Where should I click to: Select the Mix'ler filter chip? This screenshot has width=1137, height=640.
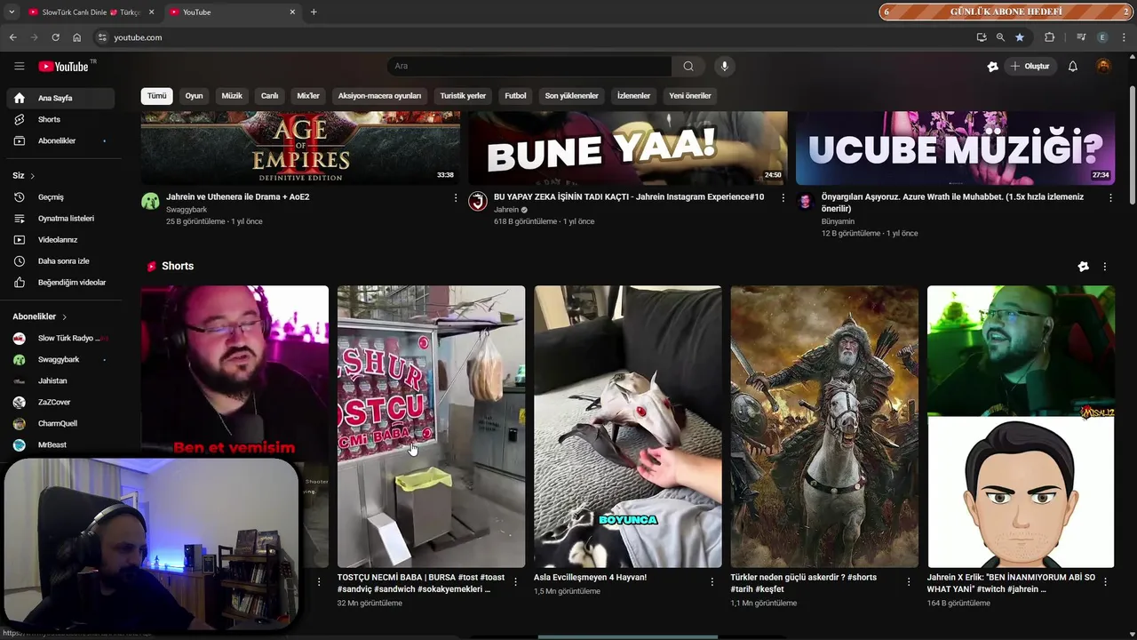tap(308, 95)
